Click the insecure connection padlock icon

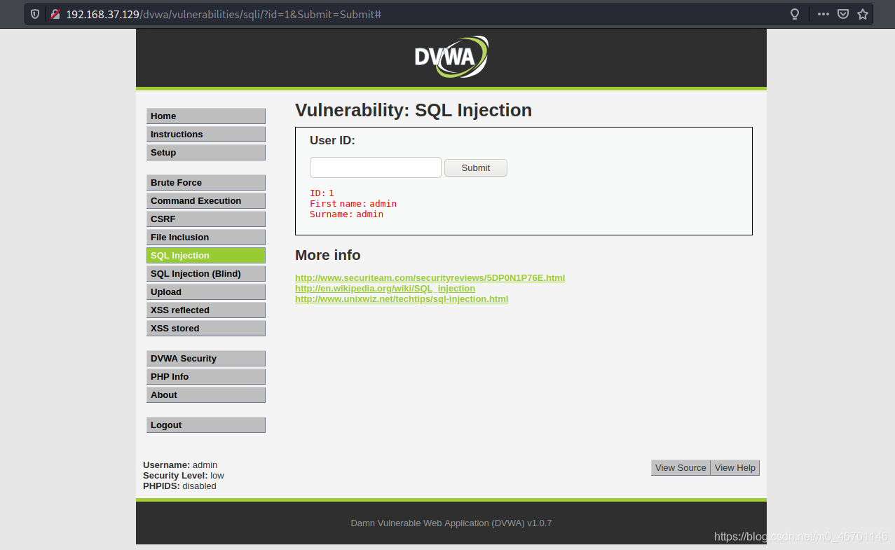(55, 14)
